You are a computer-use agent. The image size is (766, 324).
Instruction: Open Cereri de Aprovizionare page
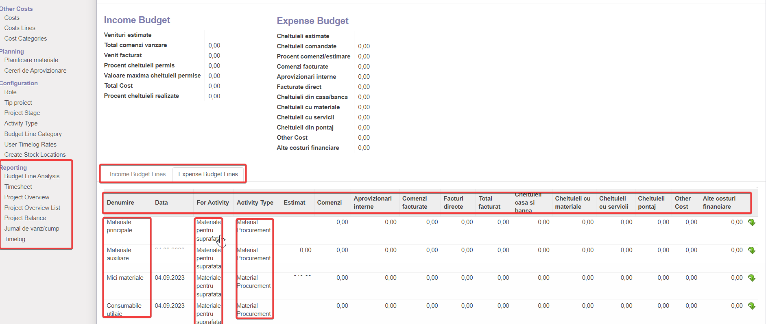tap(35, 71)
